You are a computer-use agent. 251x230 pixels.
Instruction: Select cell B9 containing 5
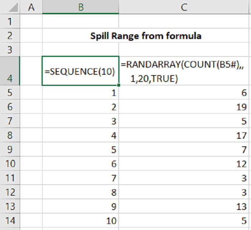pyautogui.click(x=81, y=150)
